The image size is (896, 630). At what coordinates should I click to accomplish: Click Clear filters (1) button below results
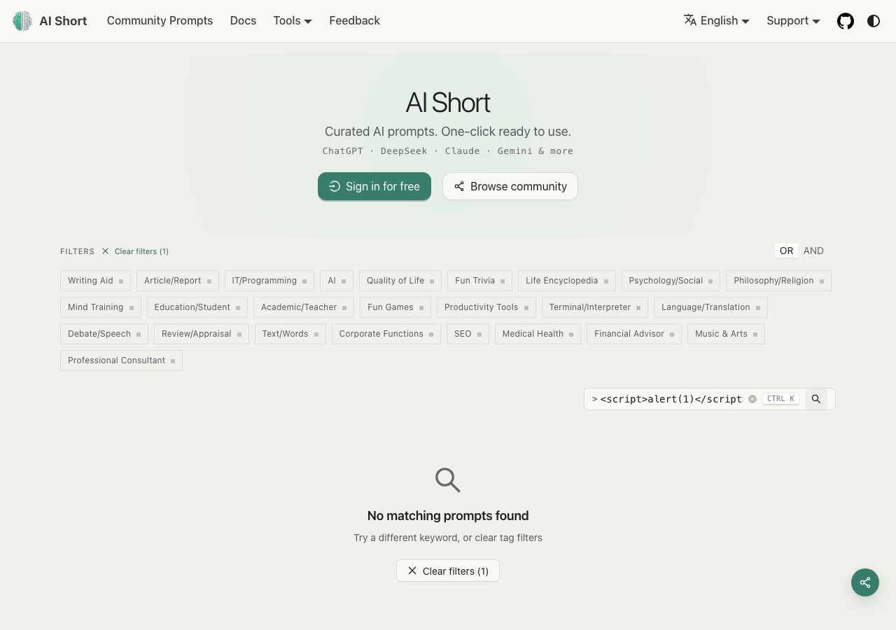pyautogui.click(x=448, y=570)
